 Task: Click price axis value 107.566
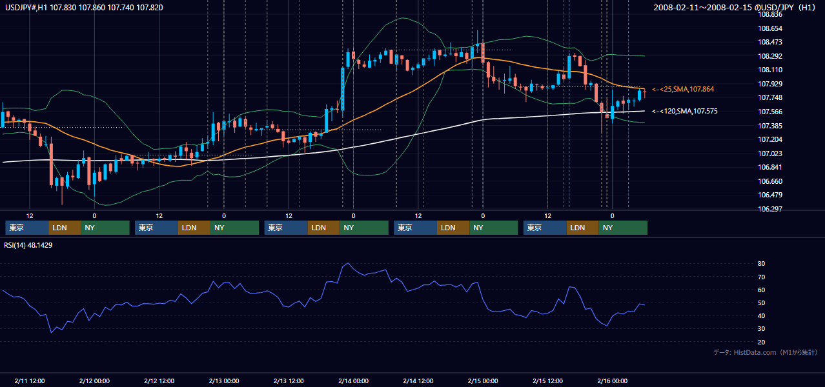771,112
